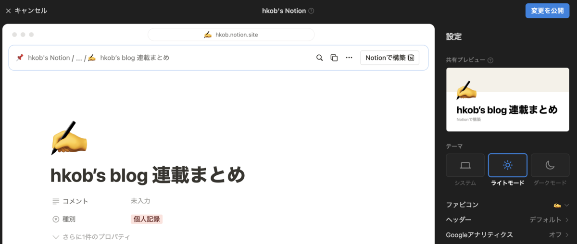Click the Notionで構築 button

389,58
